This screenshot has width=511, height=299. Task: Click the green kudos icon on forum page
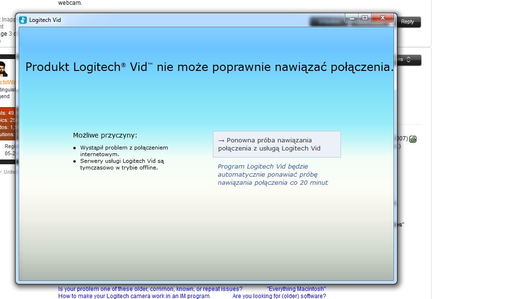tap(413, 139)
